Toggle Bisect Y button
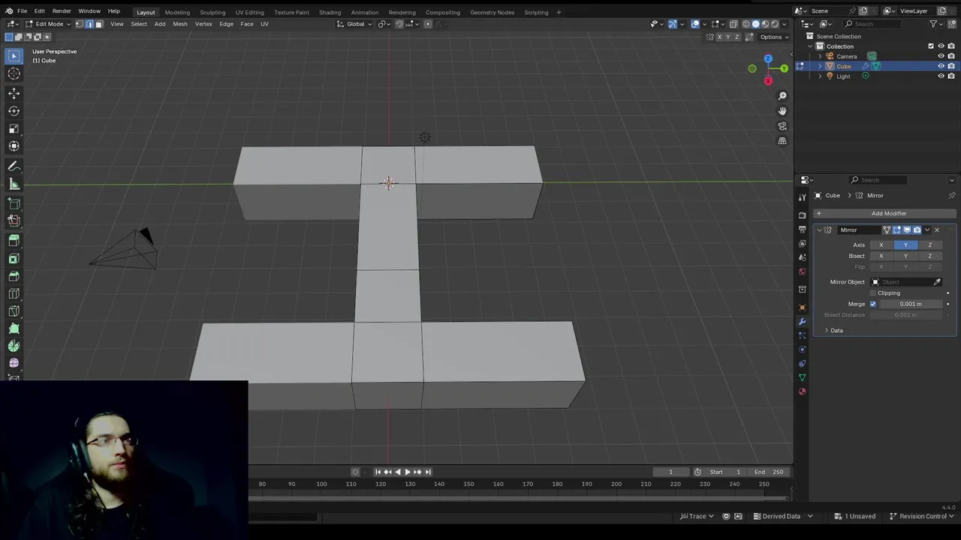 click(905, 256)
